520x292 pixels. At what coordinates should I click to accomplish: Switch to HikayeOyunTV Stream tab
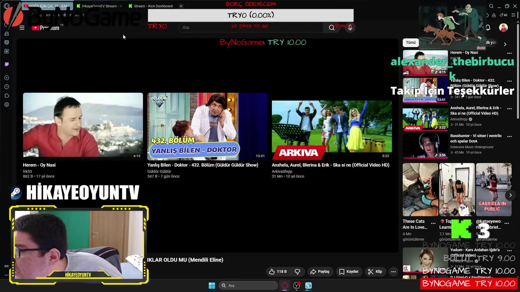click(x=99, y=6)
